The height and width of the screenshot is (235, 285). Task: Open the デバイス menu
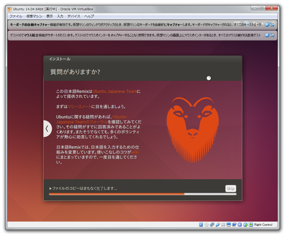(x=74, y=16)
